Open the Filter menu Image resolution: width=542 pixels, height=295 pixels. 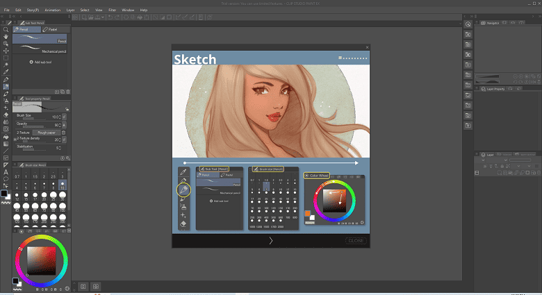[x=113, y=10]
